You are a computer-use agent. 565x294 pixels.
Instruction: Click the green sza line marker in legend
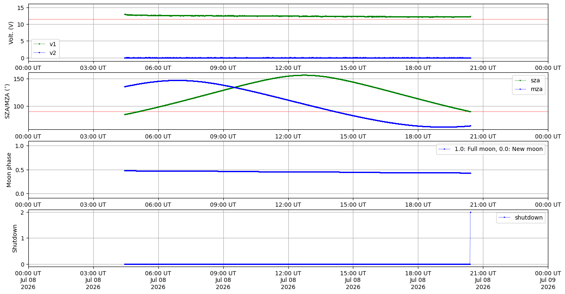point(520,80)
